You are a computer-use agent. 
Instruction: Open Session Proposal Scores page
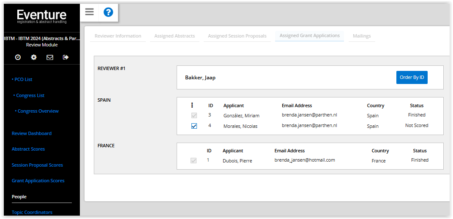tap(37, 165)
